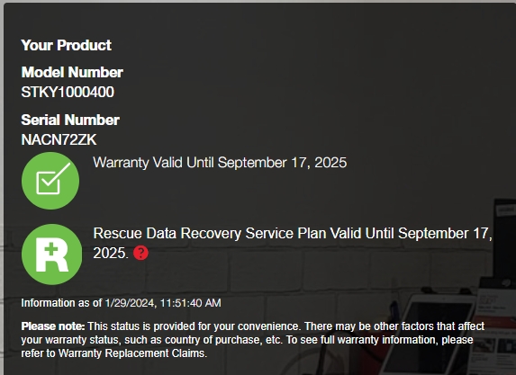Click the Your Product heading
Image resolution: width=516 pixels, height=375 pixels.
pyautogui.click(x=66, y=45)
